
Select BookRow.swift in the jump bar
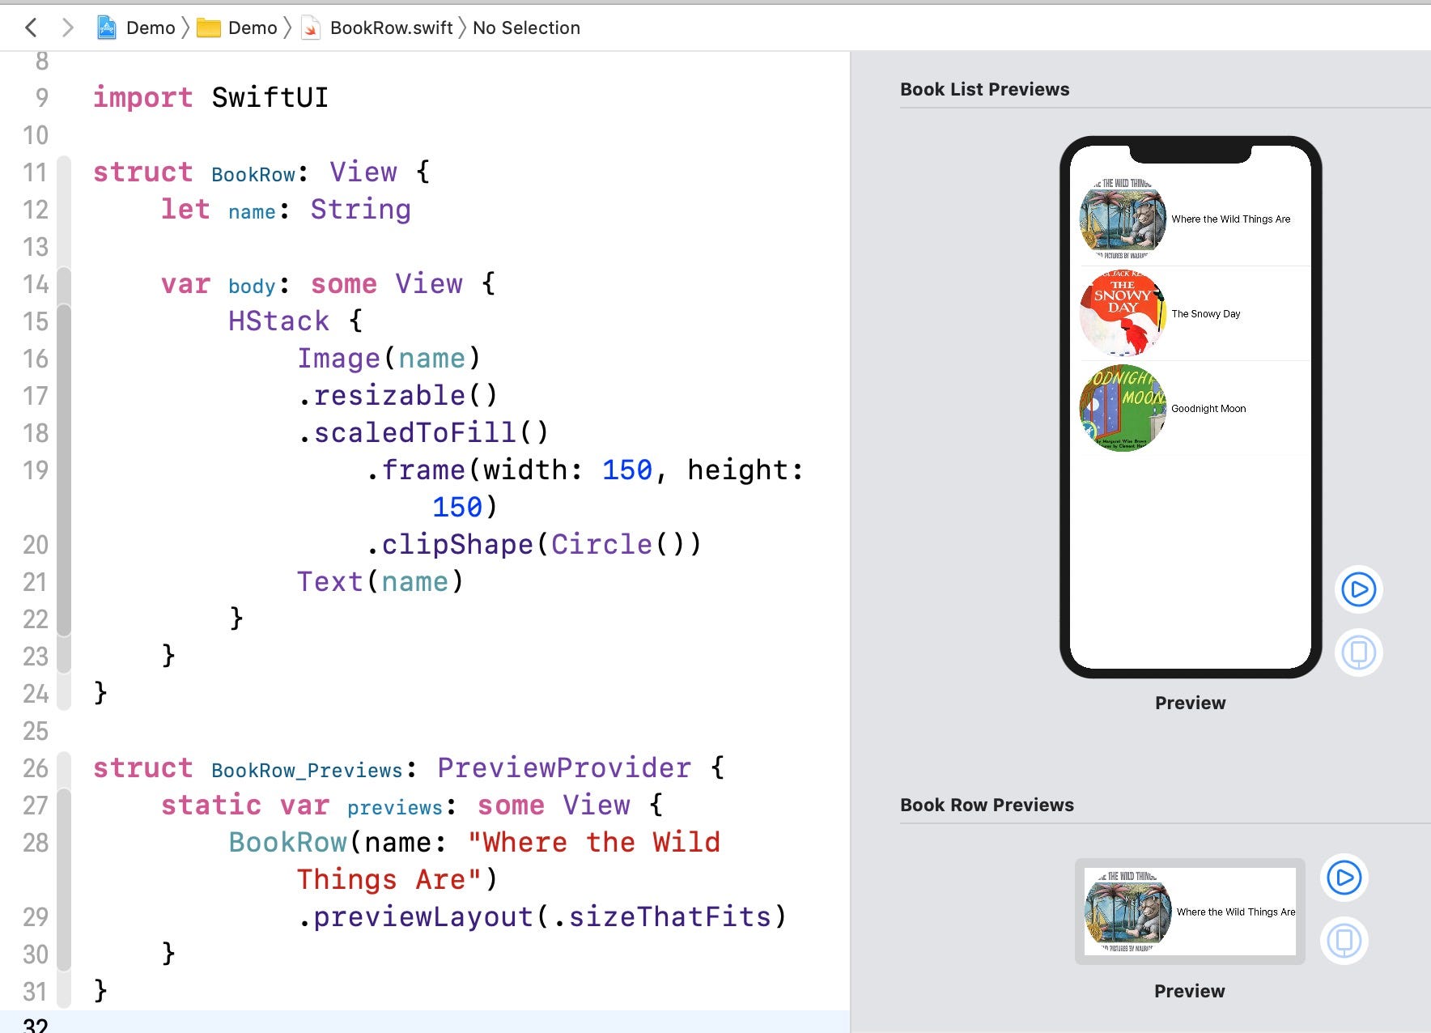[392, 27]
